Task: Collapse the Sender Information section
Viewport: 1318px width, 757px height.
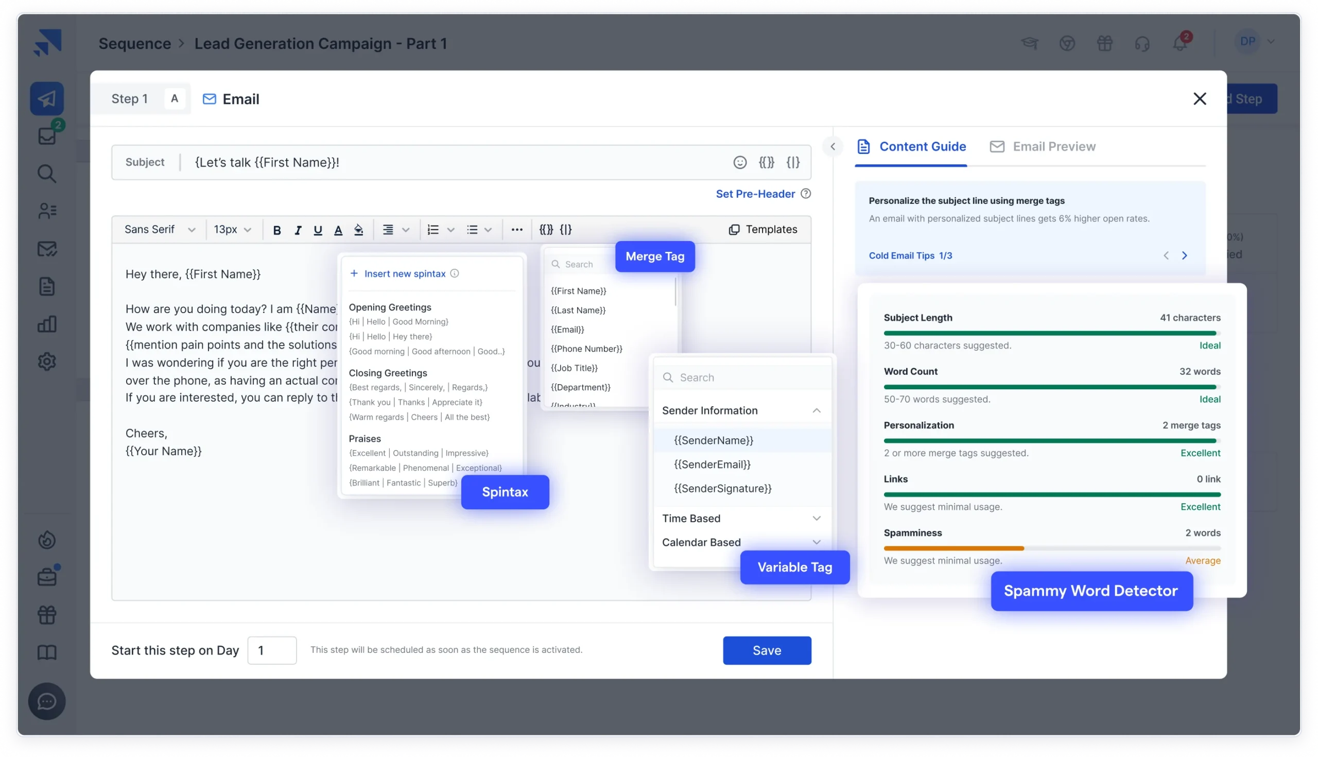Action: point(817,410)
